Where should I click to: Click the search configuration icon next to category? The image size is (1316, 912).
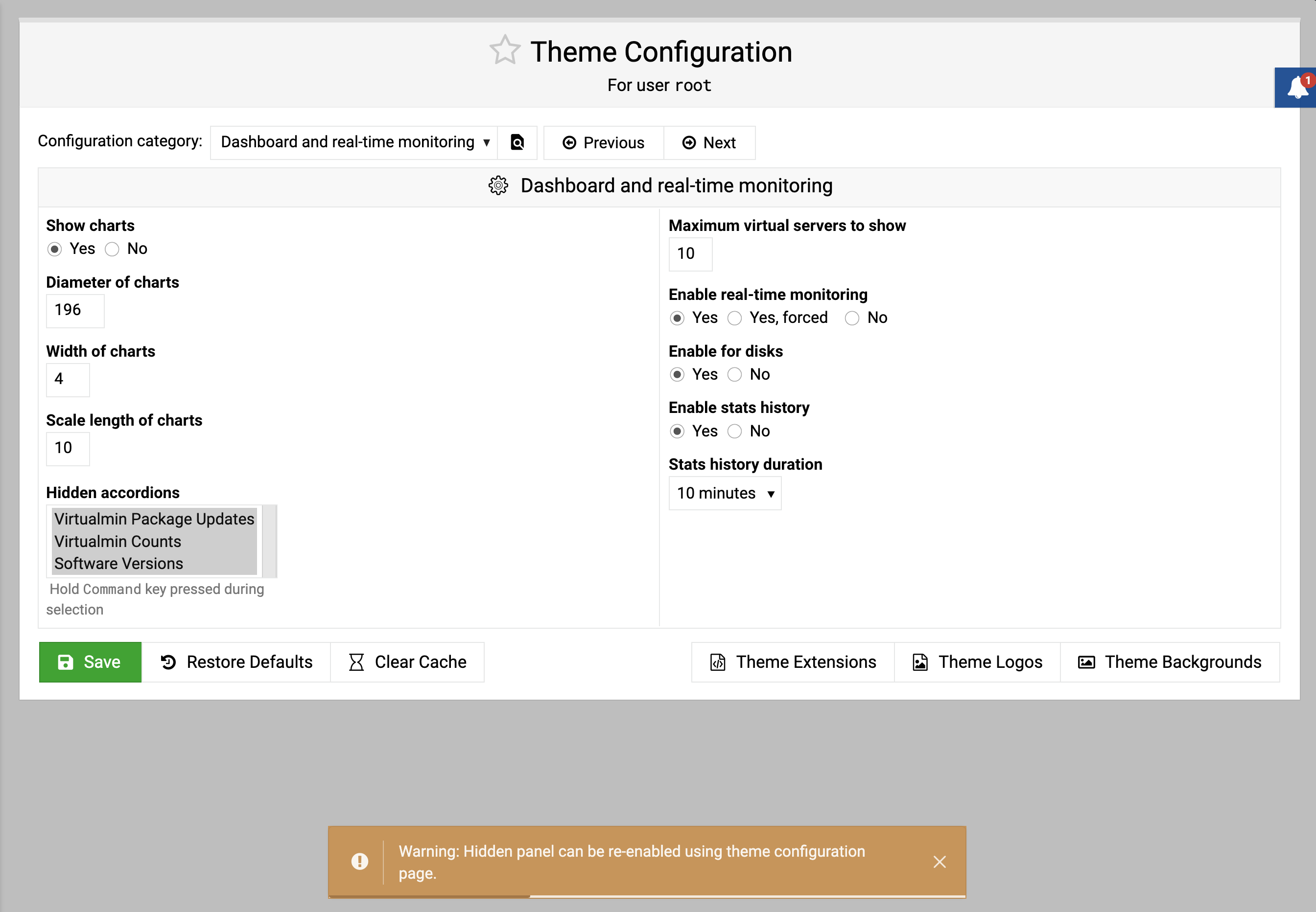[x=517, y=142]
